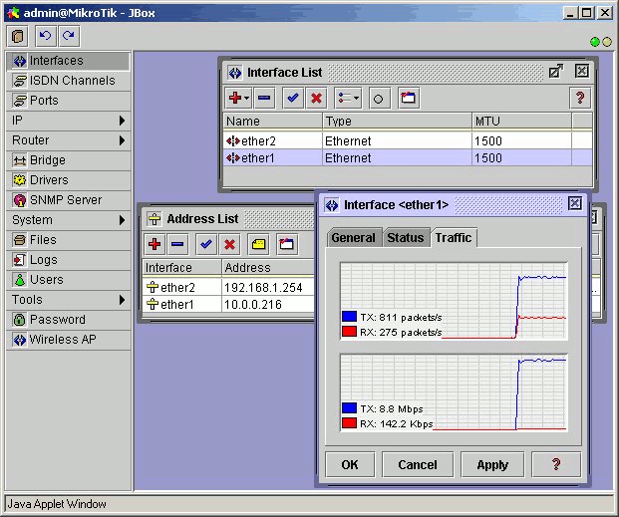Viewport: 619px width, 517px height.
Task: Switch to the Traffic tab
Action: click(x=454, y=238)
